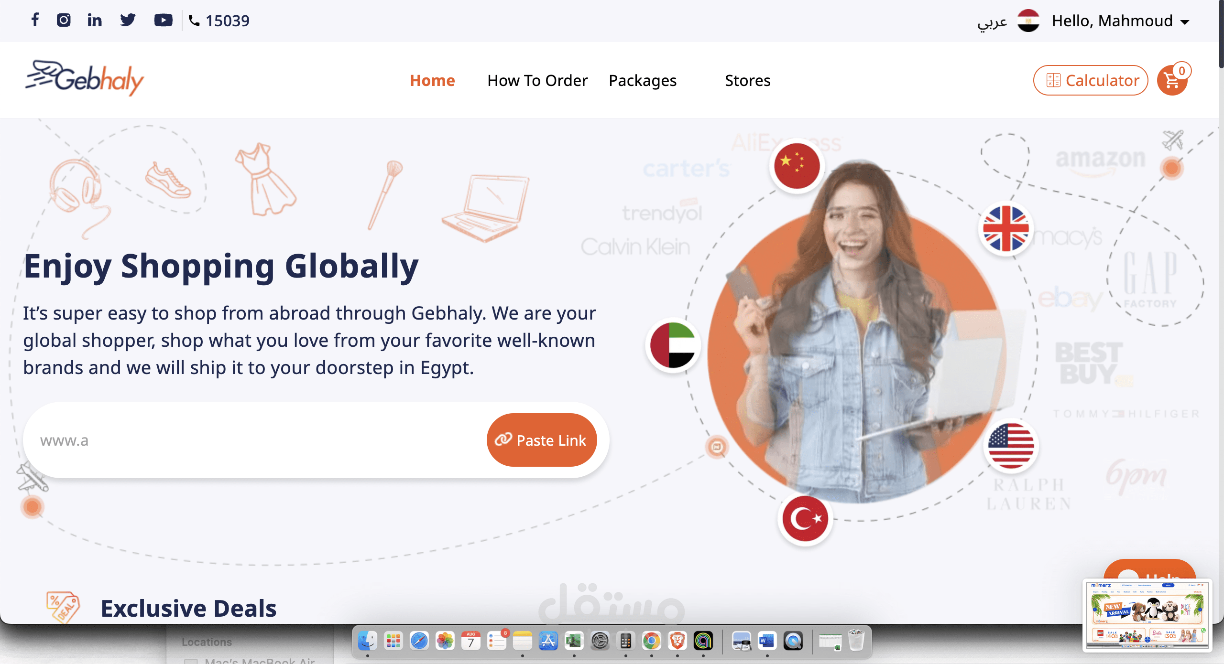Switch language to Arabic (عربي)

pos(992,21)
